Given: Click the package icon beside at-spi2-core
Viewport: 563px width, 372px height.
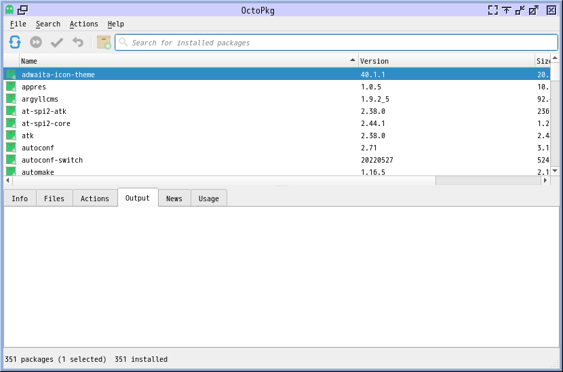Looking at the screenshot, I should click(x=11, y=123).
